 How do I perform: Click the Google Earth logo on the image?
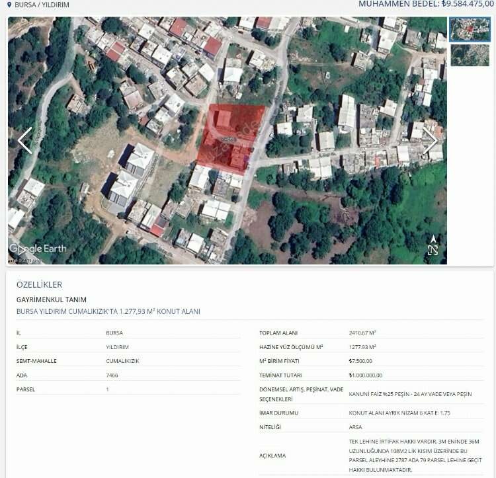click(x=38, y=249)
